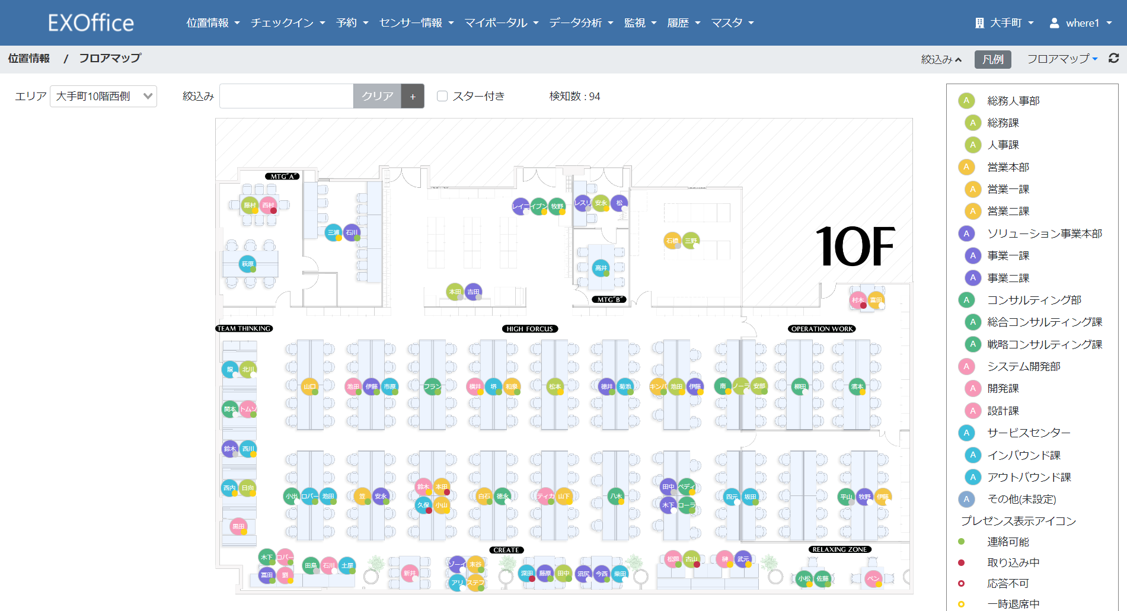Click the 松本 person marker in High Forcus
1127x611 pixels.
tap(555, 386)
